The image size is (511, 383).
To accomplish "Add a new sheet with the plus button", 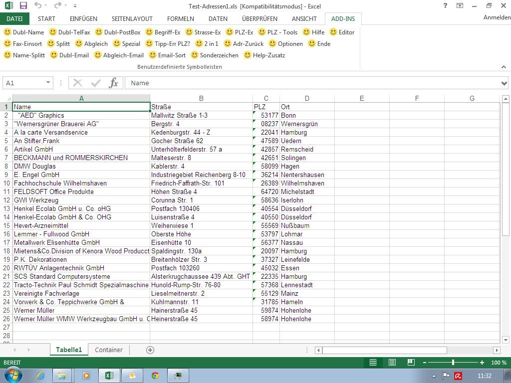I will pyautogui.click(x=150, y=350).
